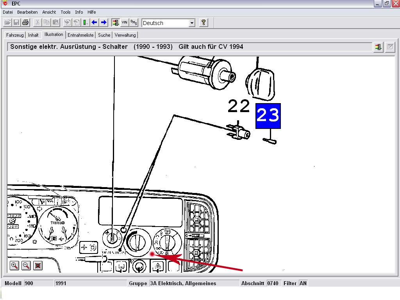Image resolution: width=400 pixels, height=300 pixels.
Task: Click the green bar dropdown icon
Action: click(85, 23)
